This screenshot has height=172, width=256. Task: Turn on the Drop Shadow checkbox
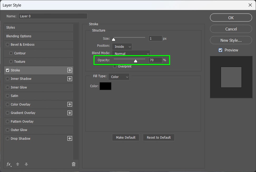tap(8, 138)
